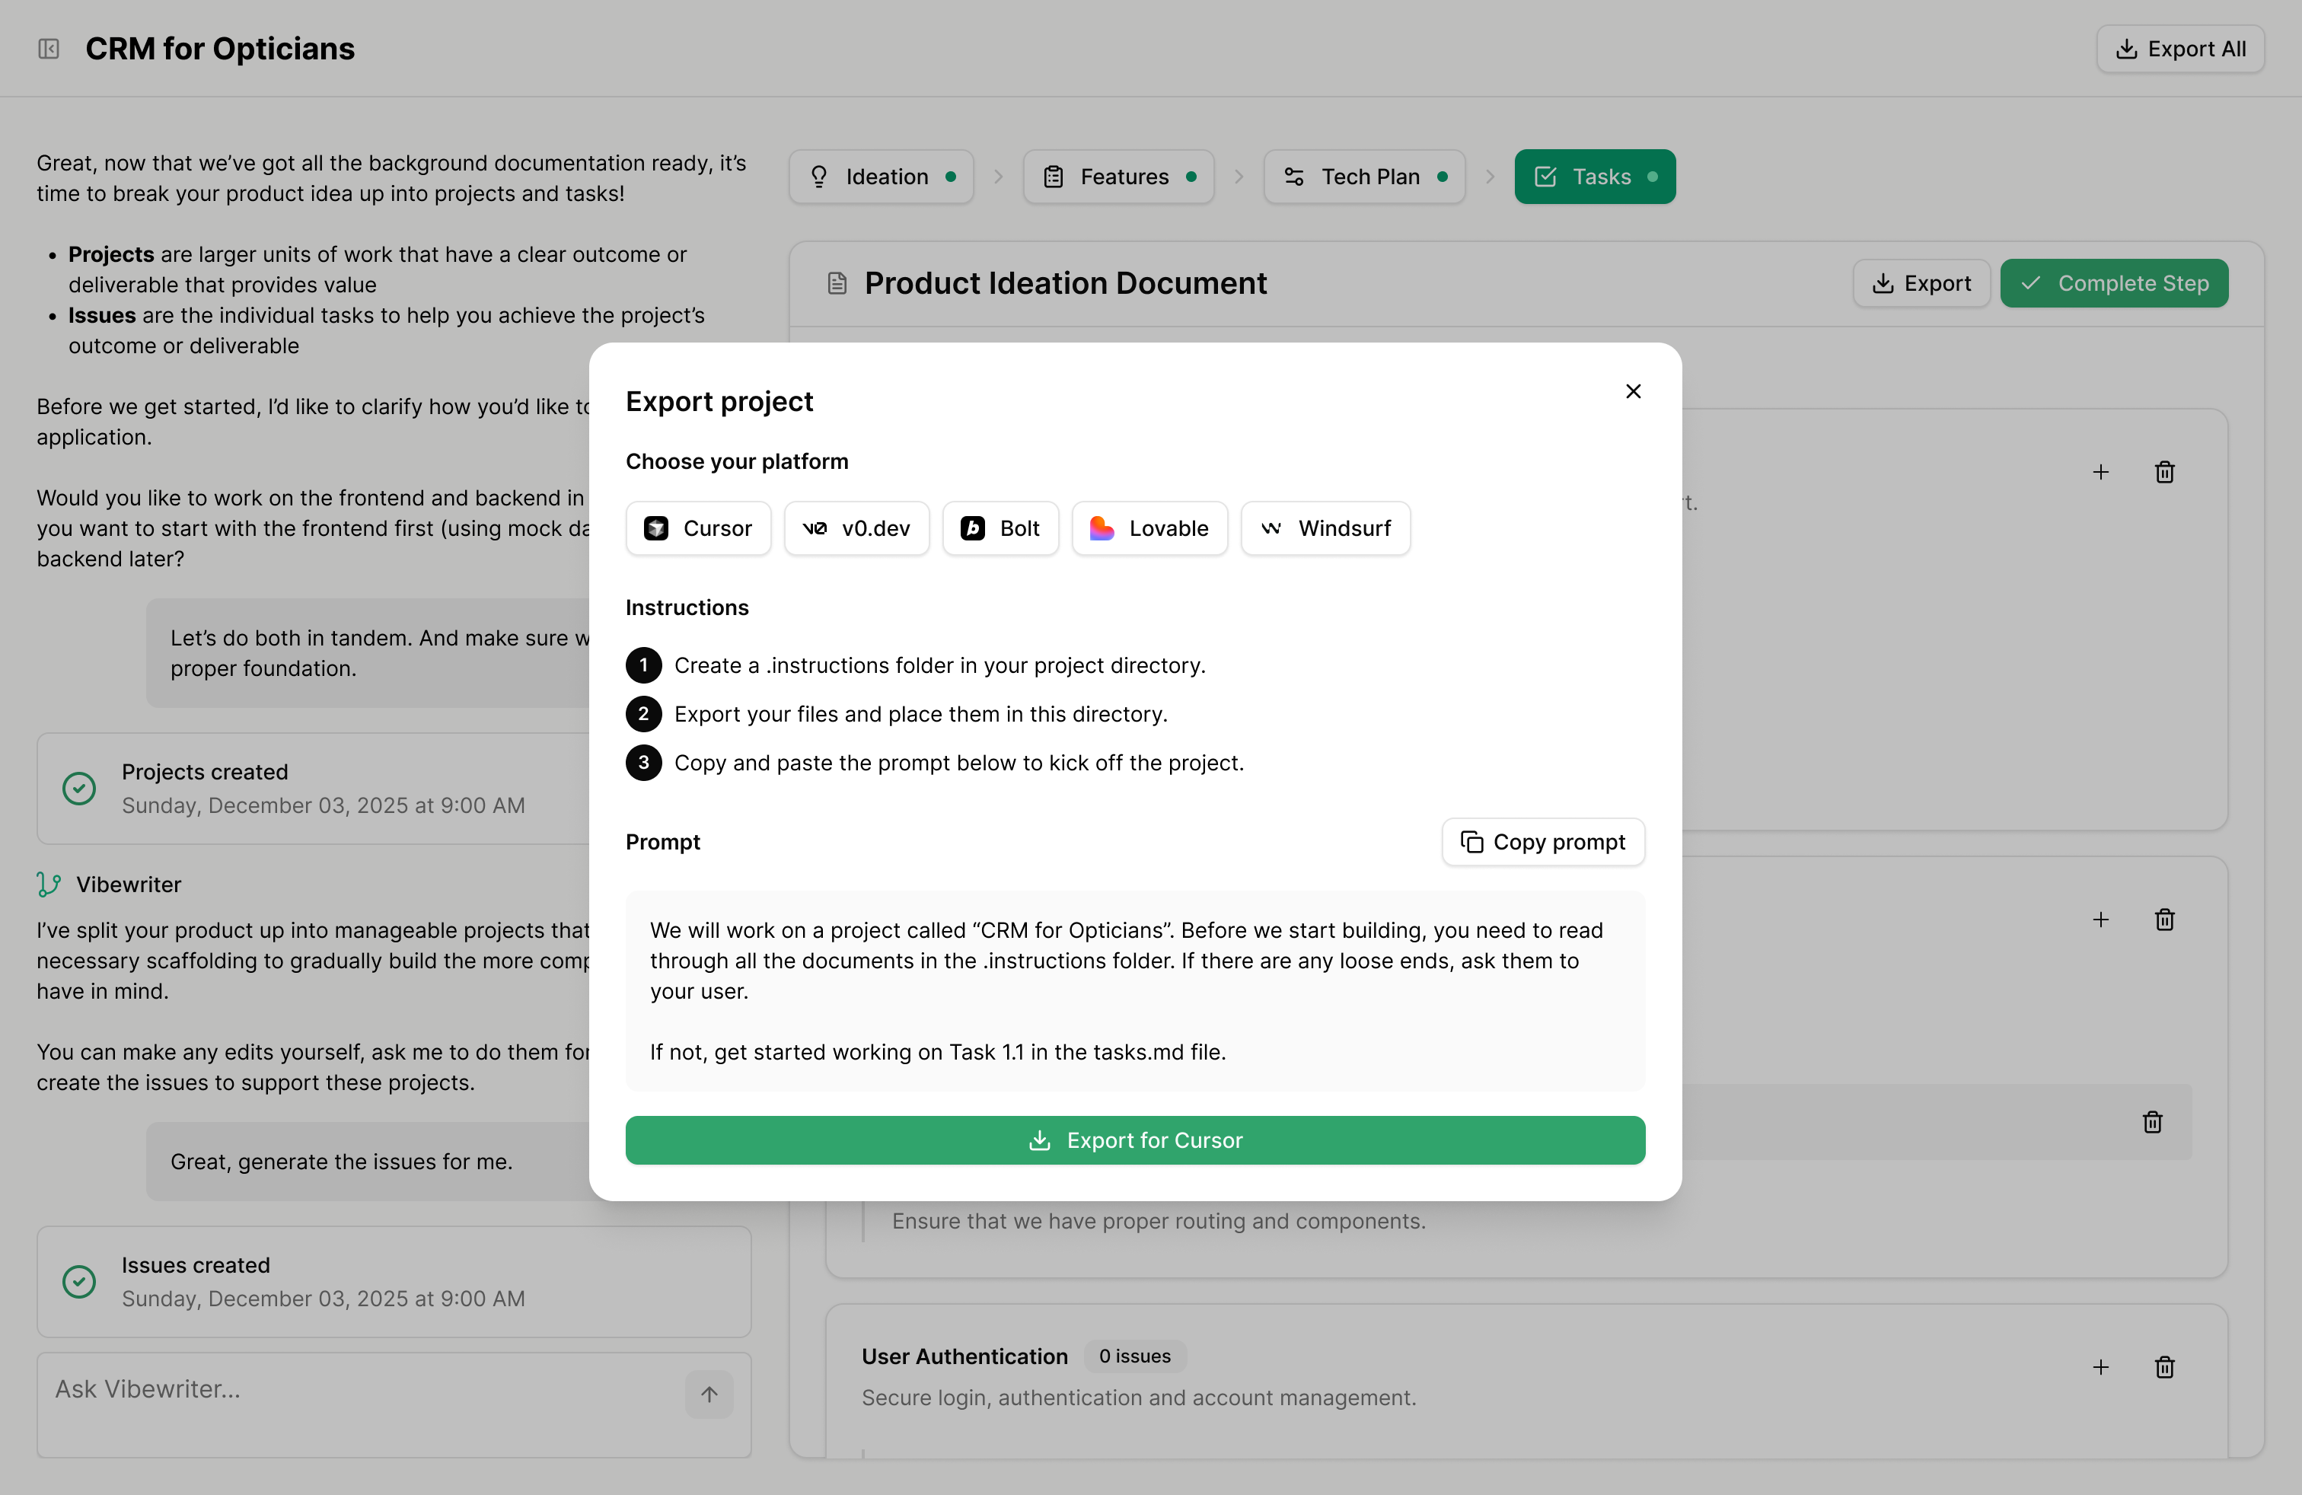Switch to the Features step
Image resolution: width=2302 pixels, height=1495 pixels.
[1118, 176]
